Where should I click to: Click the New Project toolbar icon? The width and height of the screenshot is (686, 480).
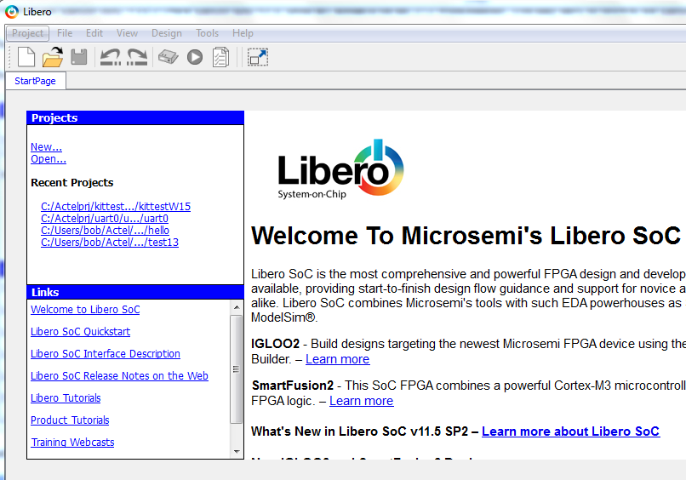26,58
